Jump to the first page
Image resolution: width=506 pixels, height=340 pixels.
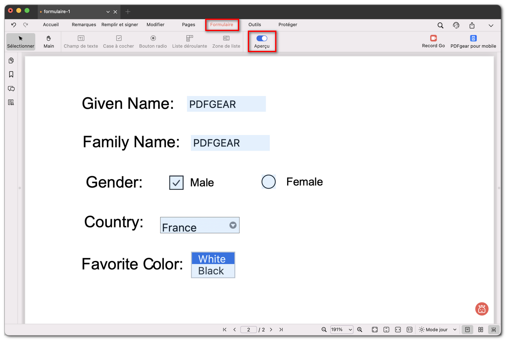[225, 330]
